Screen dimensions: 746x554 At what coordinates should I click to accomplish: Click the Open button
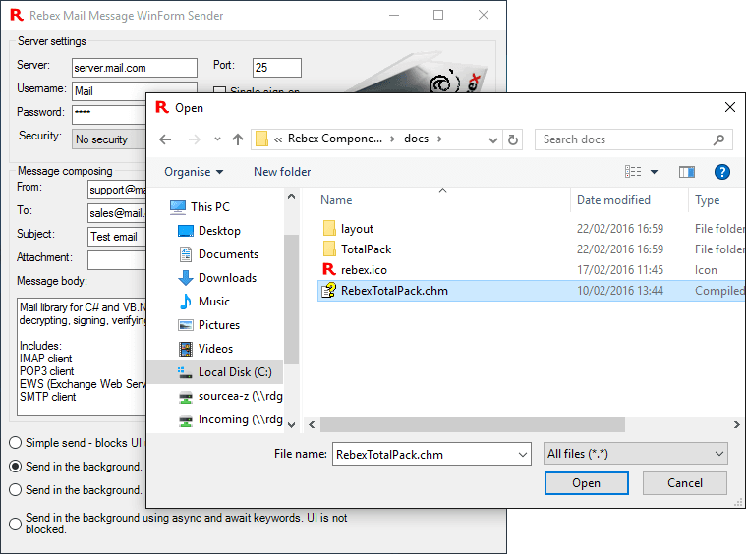click(586, 483)
